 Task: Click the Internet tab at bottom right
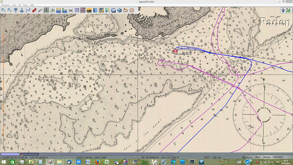(x=267, y=157)
